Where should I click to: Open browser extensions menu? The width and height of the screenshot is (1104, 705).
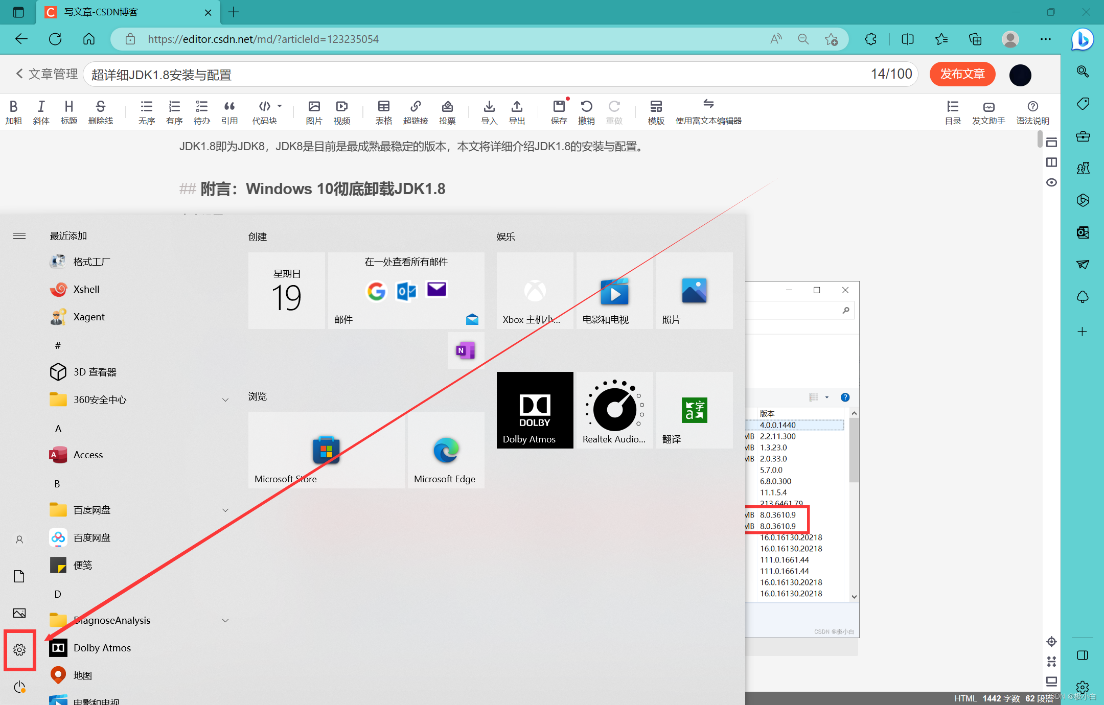coord(871,39)
